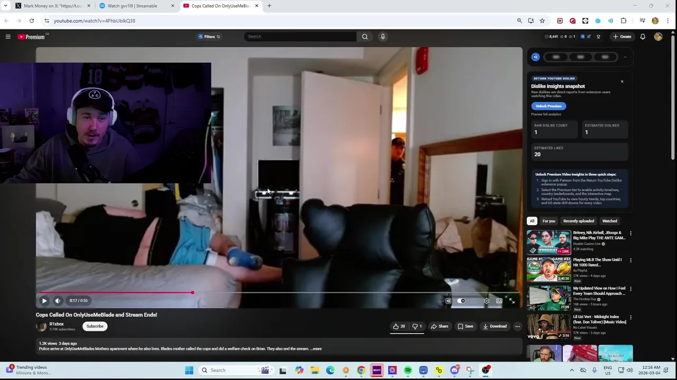Image resolution: width=677 pixels, height=380 pixels.
Task: Click Unlock Premium in dislike panel
Action: click(x=548, y=106)
